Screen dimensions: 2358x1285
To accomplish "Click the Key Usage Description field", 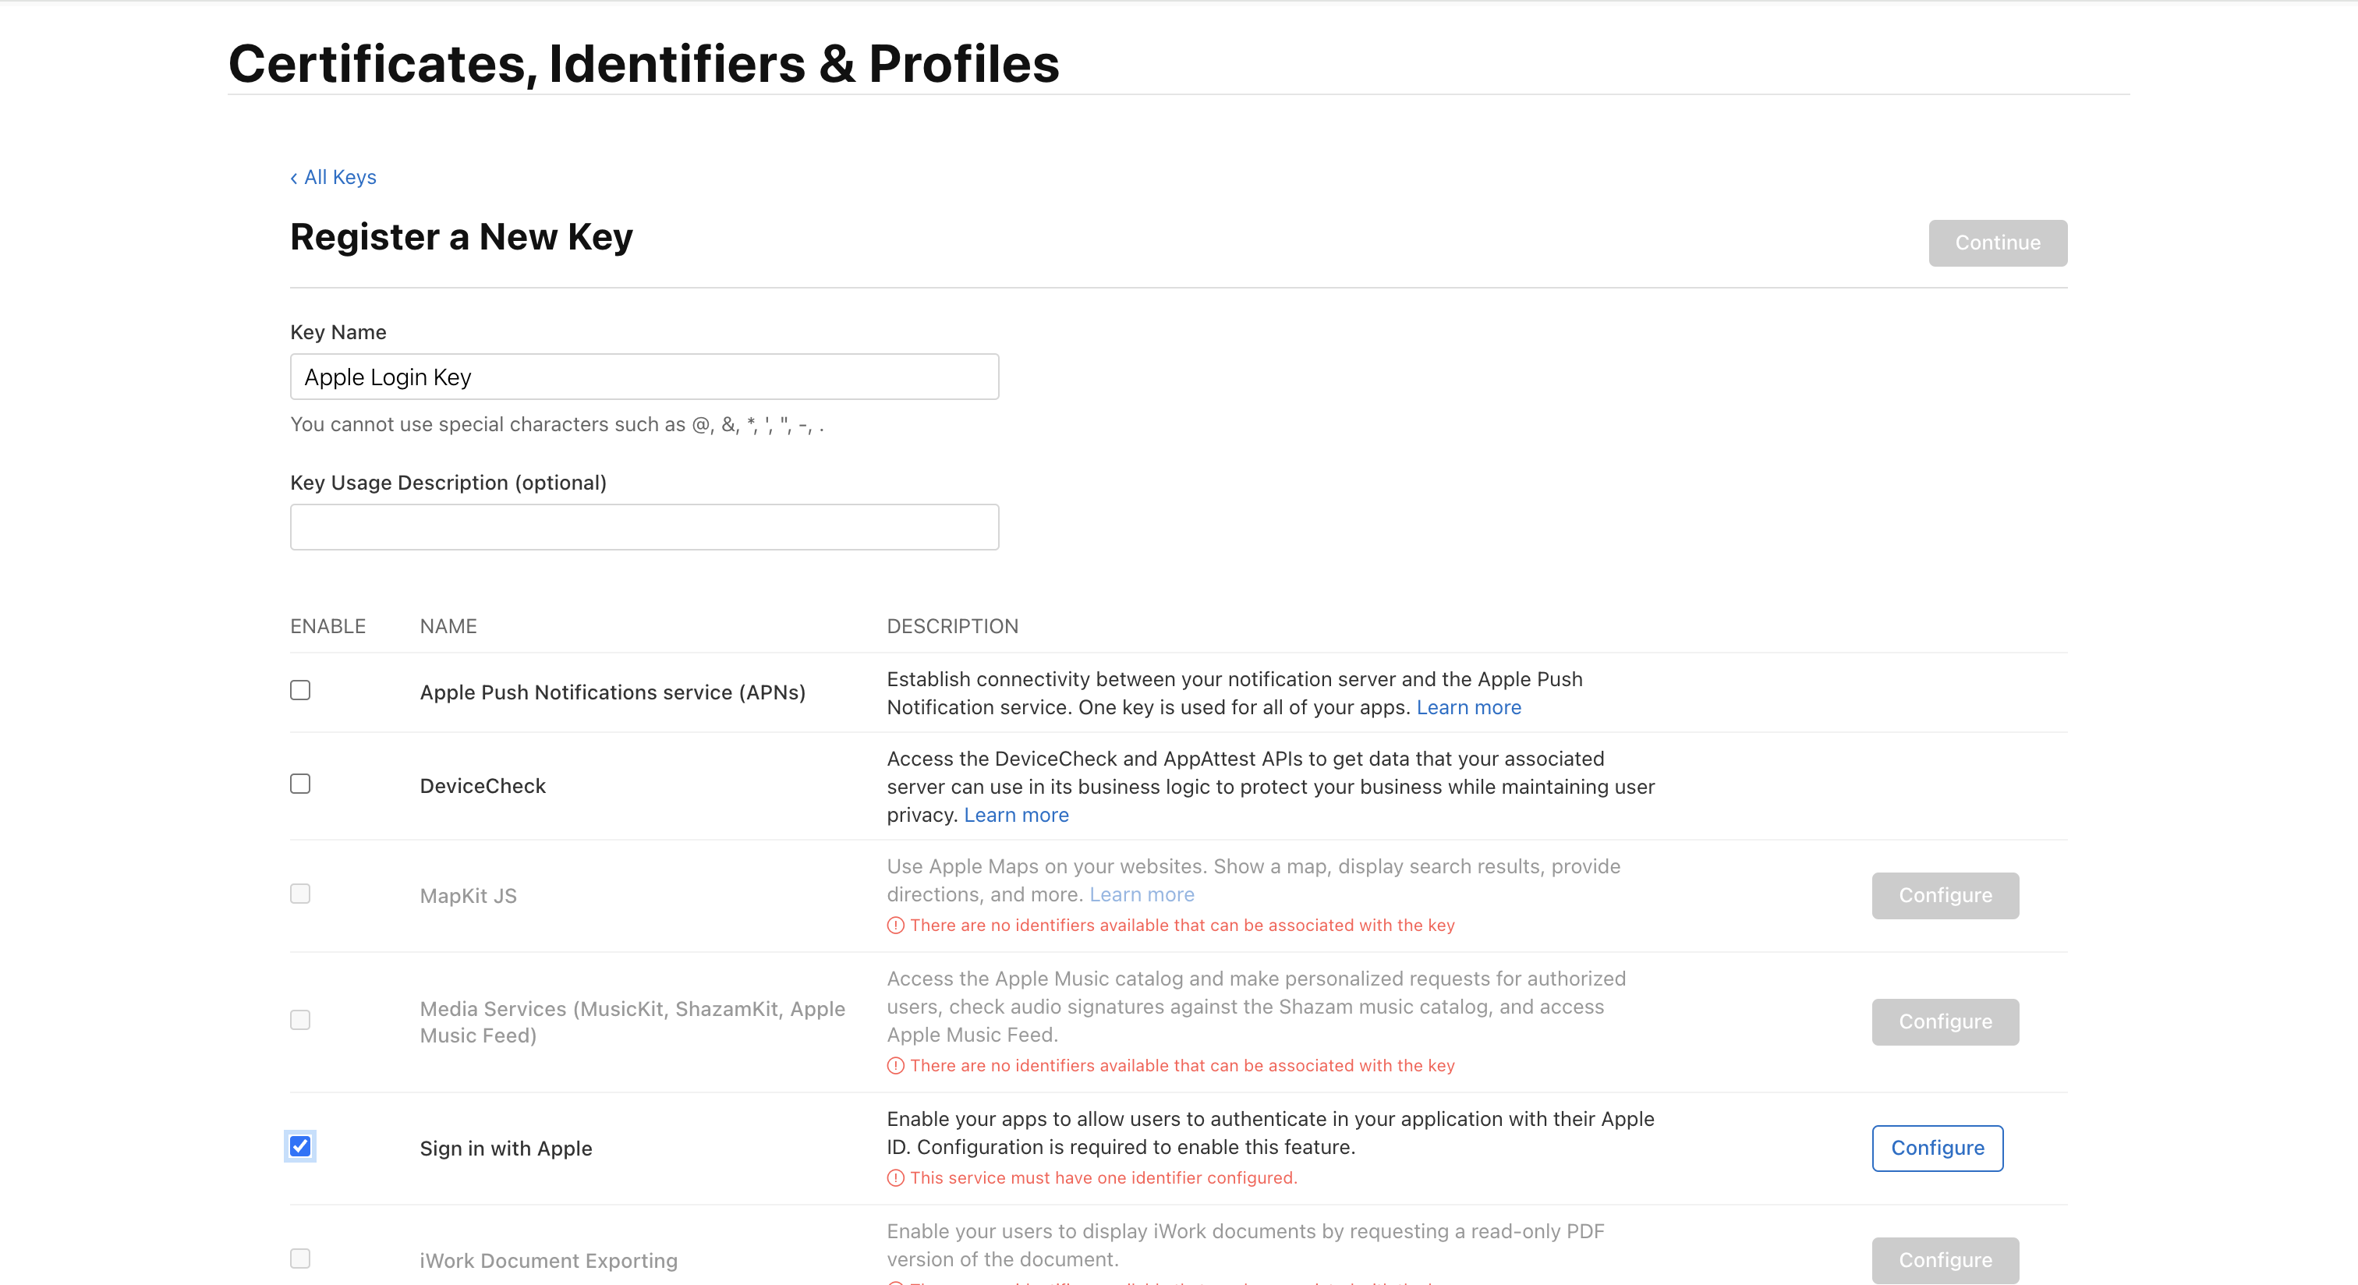I will 643,527.
